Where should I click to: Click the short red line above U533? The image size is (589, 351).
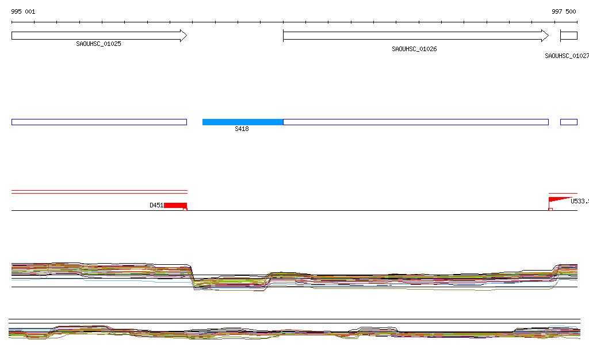[563, 194]
